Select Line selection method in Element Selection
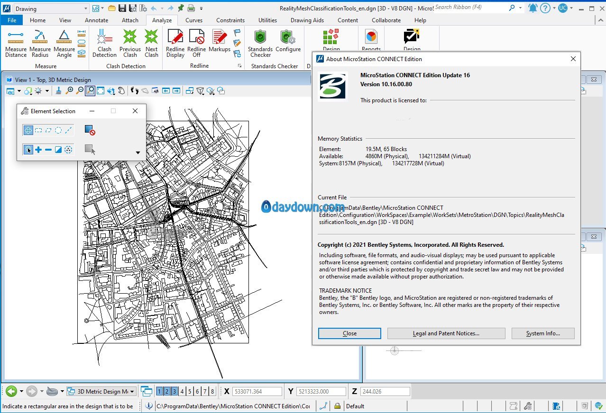Image resolution: width=606 pixels, height=413 pixels. (x=68, y=130)
